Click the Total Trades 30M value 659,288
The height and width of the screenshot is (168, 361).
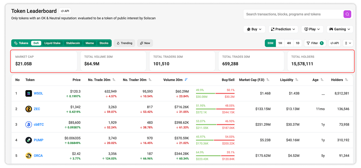230,64
